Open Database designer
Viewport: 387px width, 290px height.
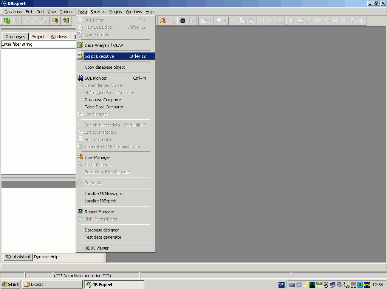pos(116,230)
